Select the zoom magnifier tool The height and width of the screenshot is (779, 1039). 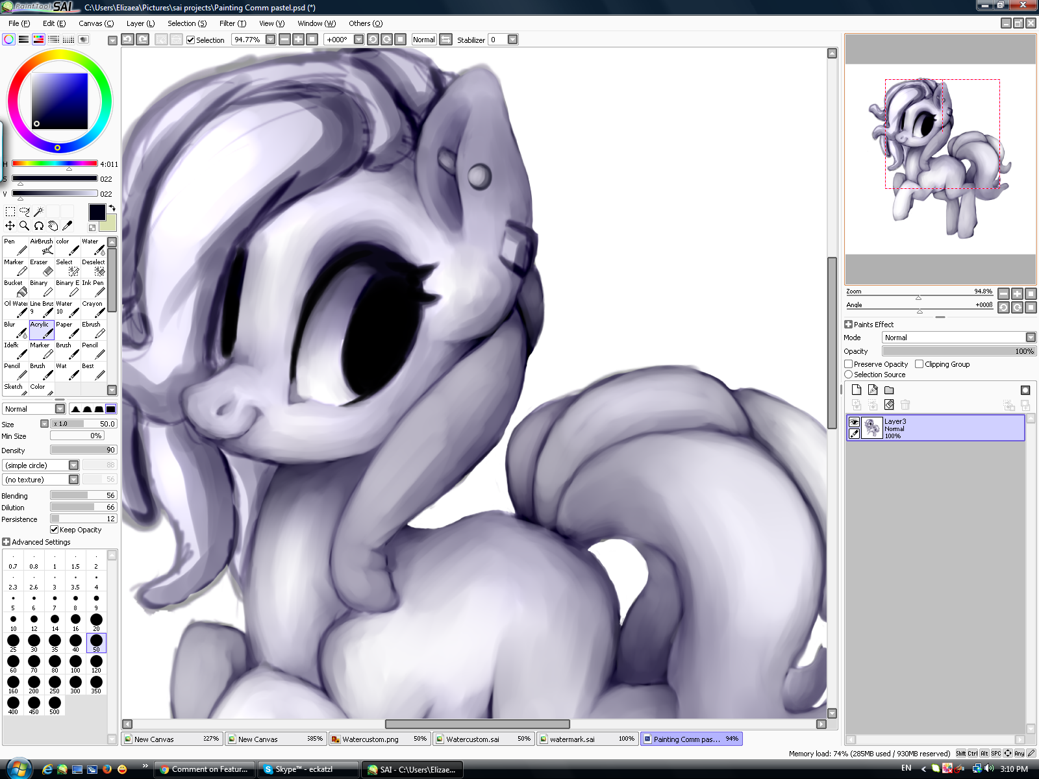pos(25,226)
